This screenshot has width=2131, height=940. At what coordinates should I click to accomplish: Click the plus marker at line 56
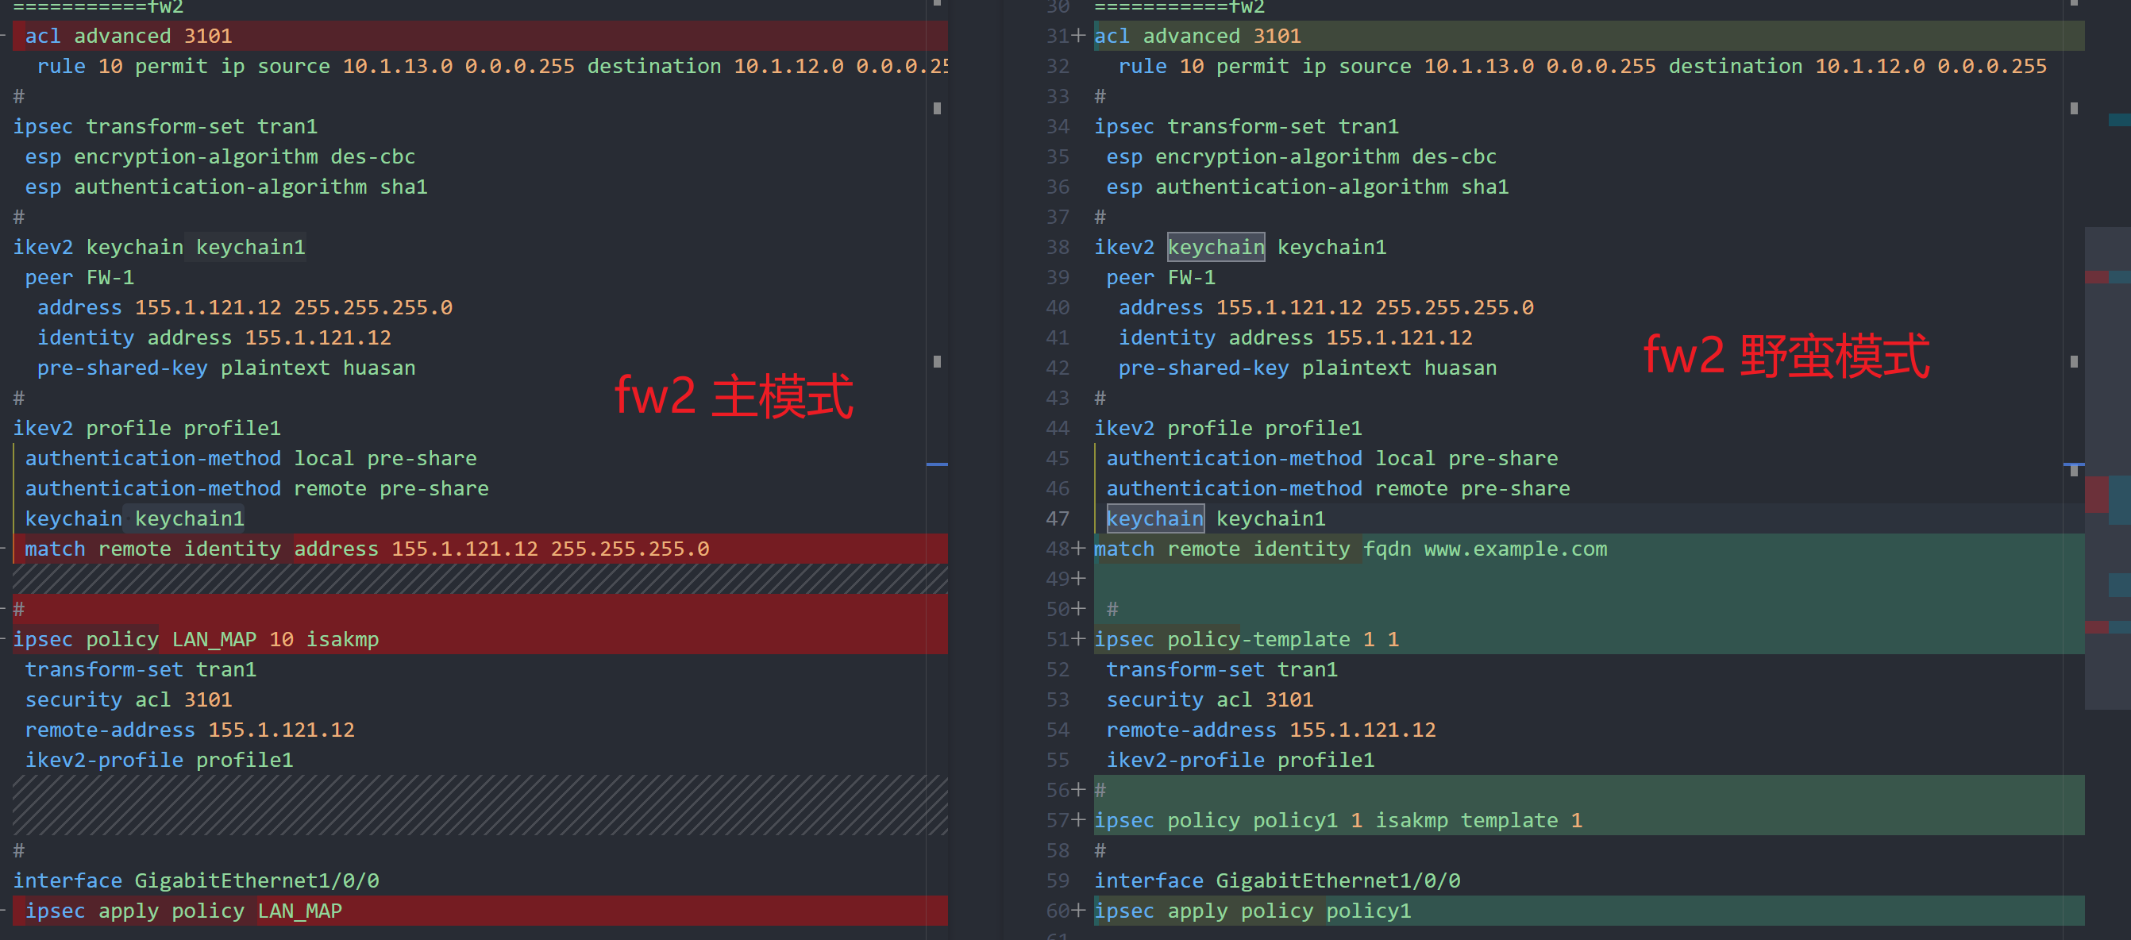pos(1078,790)
